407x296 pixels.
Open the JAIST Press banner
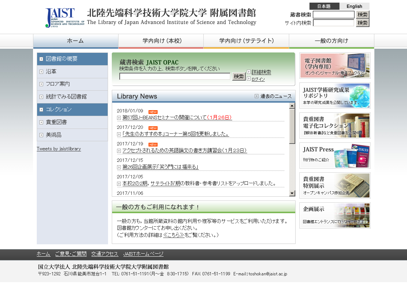tap(335, 155)
